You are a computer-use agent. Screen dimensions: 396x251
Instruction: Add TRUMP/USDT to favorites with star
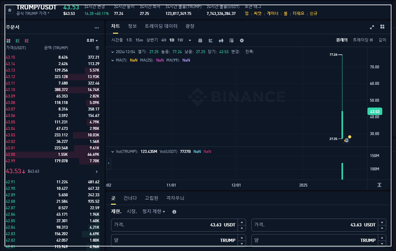[10, 10]
